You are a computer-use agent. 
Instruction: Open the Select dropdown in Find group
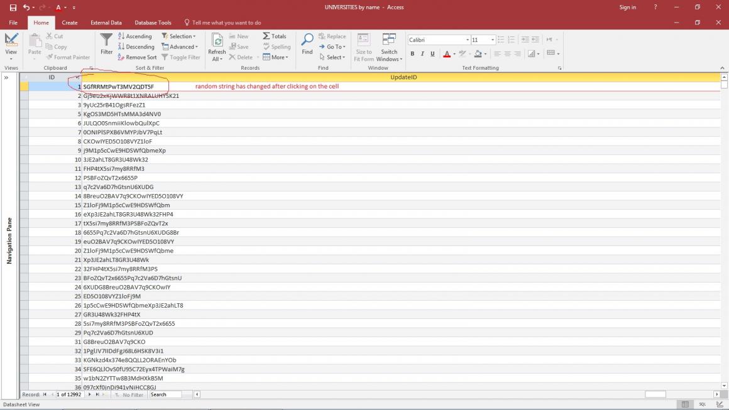332,58
